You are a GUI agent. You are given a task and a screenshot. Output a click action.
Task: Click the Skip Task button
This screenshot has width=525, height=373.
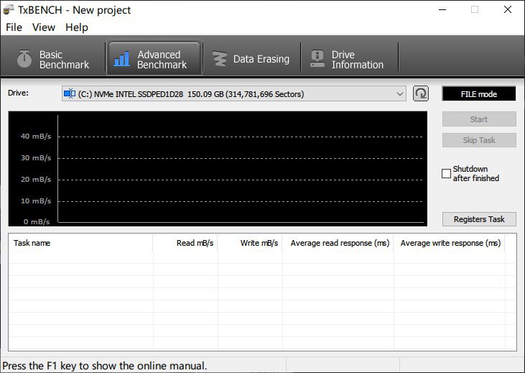[479, 140]
